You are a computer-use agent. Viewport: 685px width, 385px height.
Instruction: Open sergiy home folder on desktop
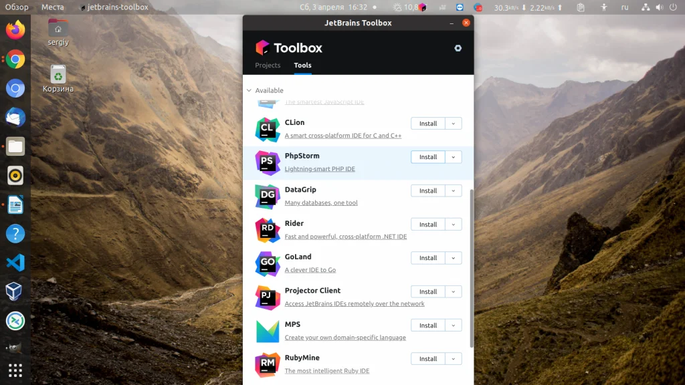coord(58,32)
